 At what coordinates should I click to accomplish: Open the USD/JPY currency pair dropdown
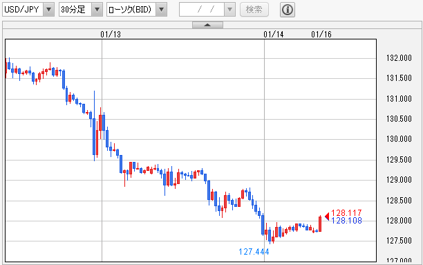click(x=28, y=10)
